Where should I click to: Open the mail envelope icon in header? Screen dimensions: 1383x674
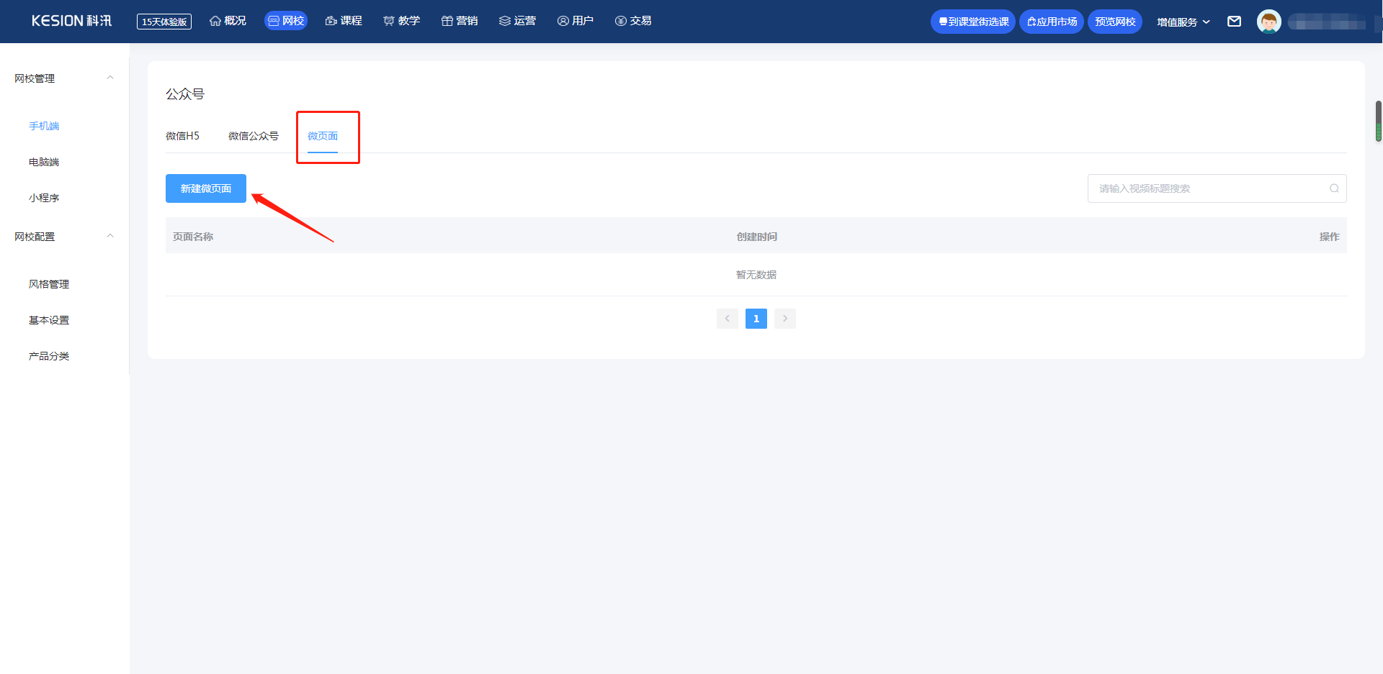[x=1234, y=22]
